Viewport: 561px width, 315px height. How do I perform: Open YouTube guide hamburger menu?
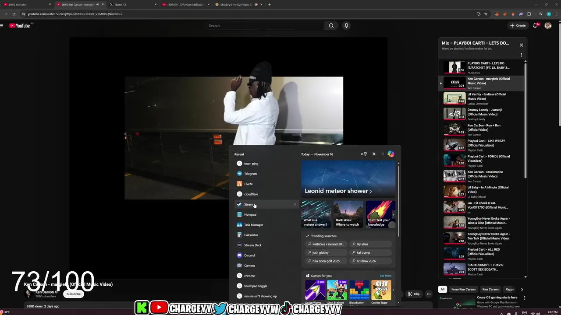coord(2,26)
